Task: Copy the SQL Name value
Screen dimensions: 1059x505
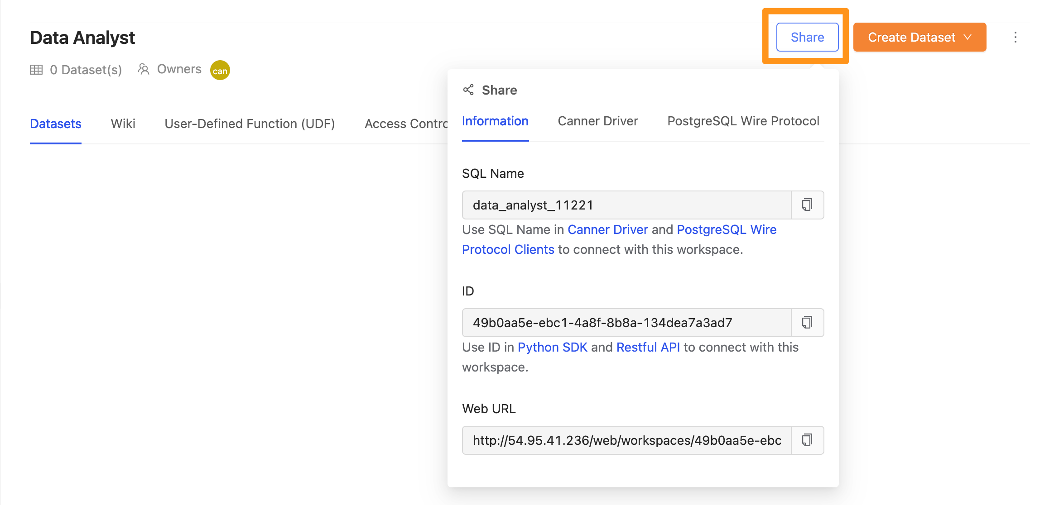Action: pyautogui.click(x=807, y=205)
